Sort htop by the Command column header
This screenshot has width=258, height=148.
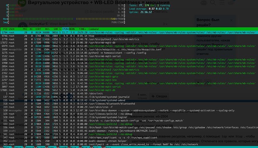[x=93, y=29]
